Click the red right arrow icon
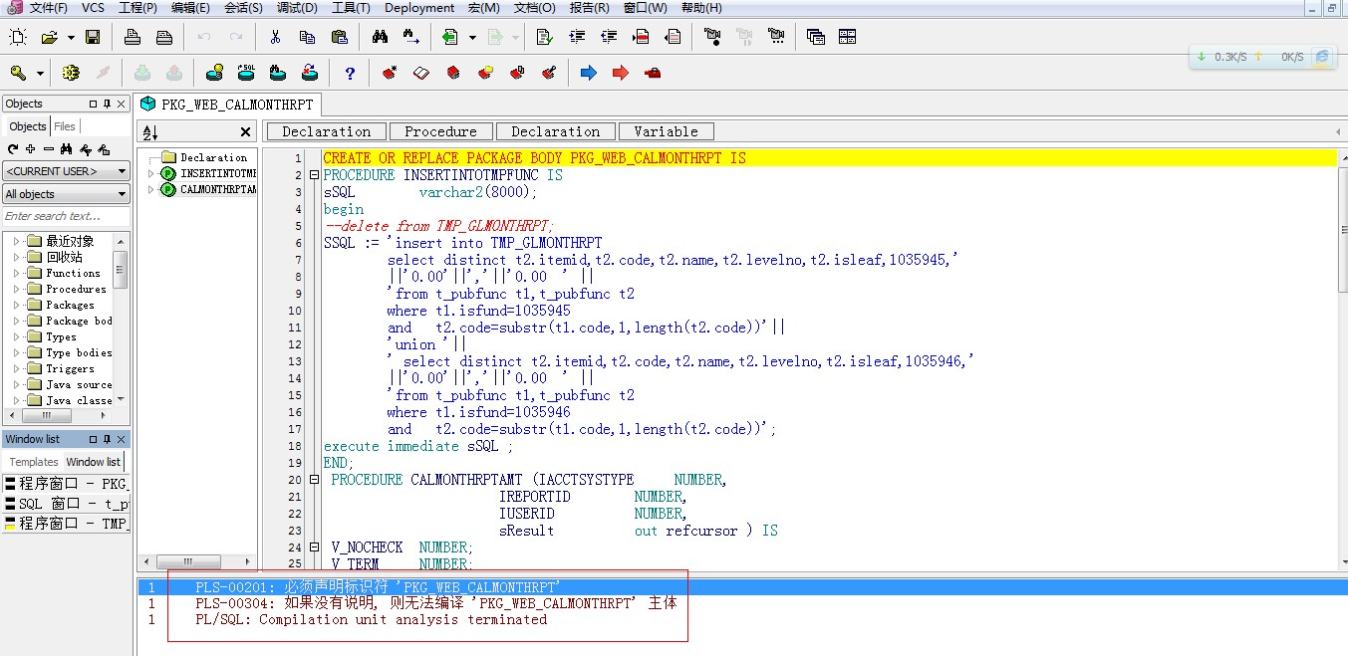The image size is (1348, 656). (x=621, y=73)
